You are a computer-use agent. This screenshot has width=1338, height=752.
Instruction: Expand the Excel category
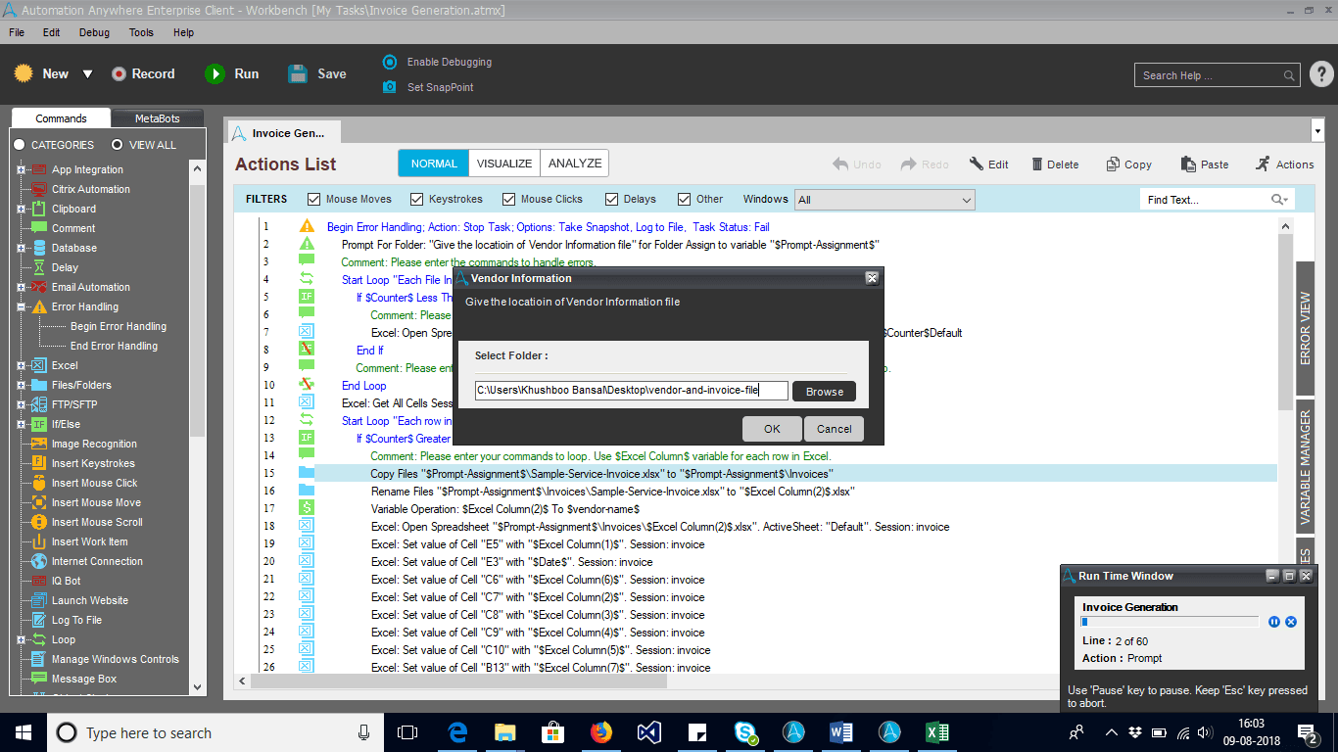21,365
